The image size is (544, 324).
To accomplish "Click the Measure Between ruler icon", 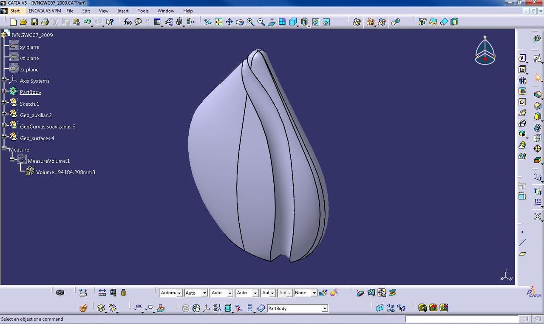I will (x=102, y=293).
